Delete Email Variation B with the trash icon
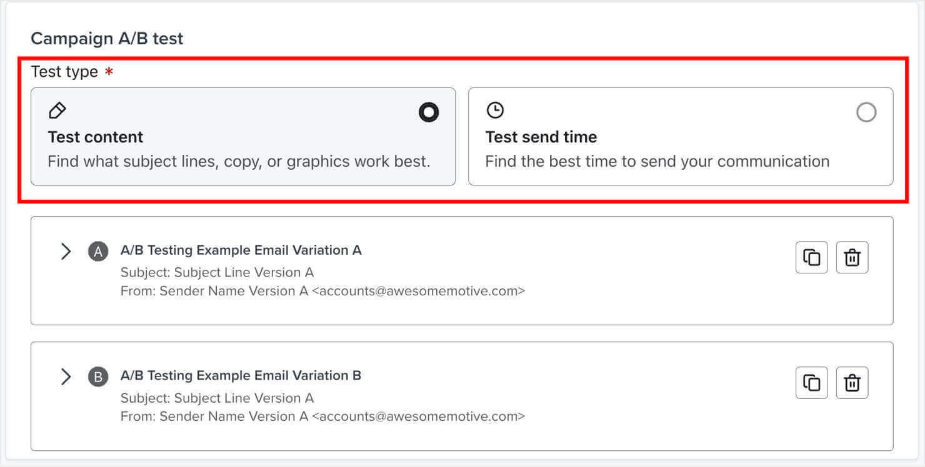The image size is (925, 467). point(852,382)
